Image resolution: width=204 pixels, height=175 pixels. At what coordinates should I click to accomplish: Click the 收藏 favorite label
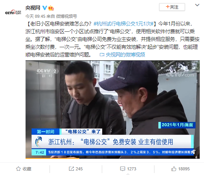pos(27,169)
